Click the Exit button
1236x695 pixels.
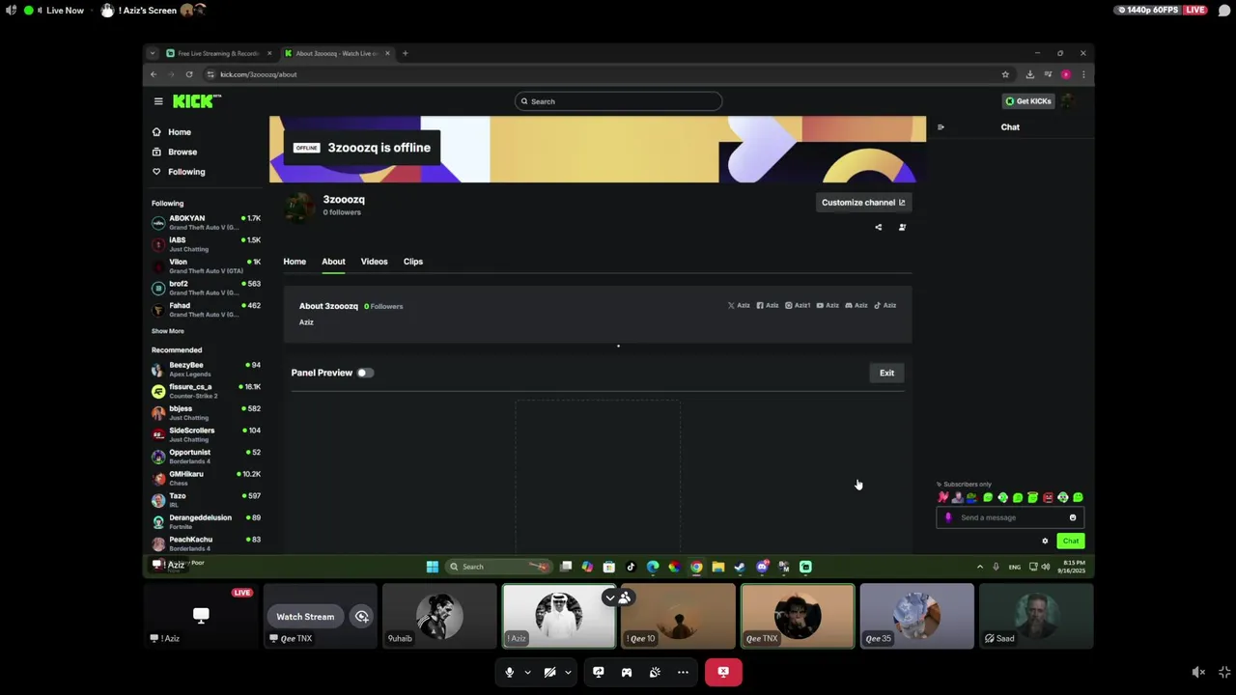[x=886, y=373]
